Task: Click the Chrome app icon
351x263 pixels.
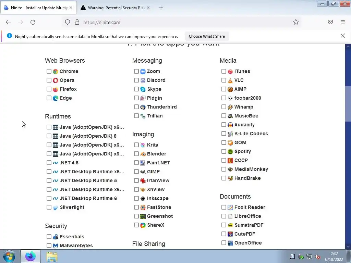Action: 56,72
